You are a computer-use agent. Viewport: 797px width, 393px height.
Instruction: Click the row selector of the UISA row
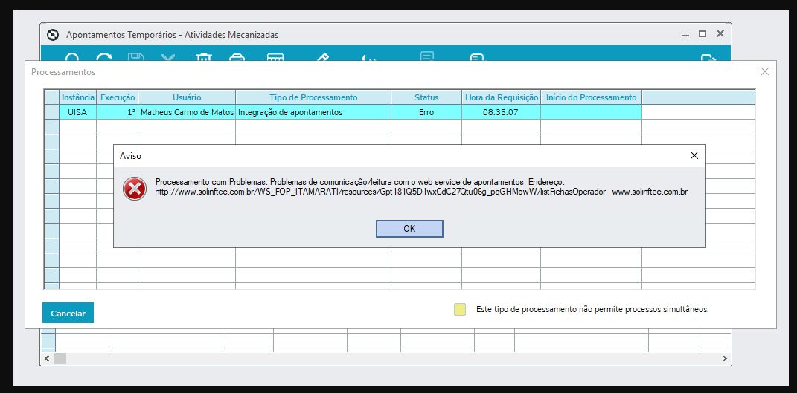click(52, 112)
